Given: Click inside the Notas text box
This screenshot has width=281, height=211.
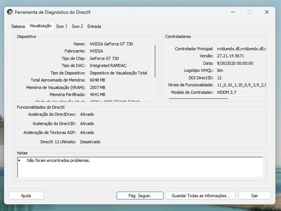Looking at the screenshot, I should pos(140,167).
